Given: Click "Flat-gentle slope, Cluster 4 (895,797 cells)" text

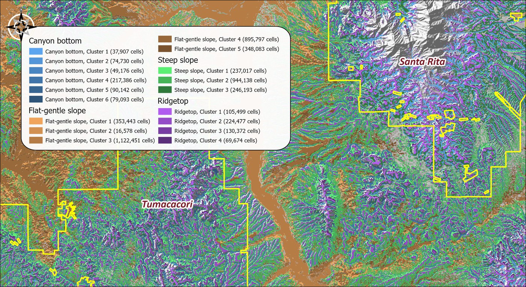Looking at the screenshot, I should pyautogui.click(x=227, y=39).
